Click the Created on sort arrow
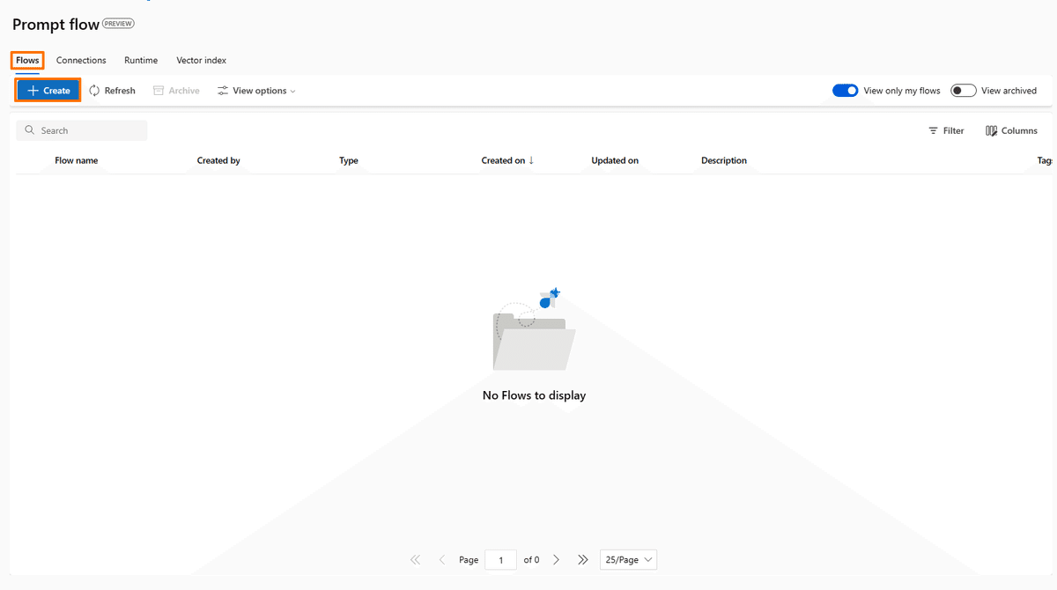Viewport: 1057px width, 590px height. coord(533,160)
